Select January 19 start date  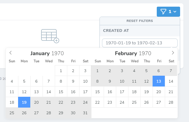coord(24,102)
